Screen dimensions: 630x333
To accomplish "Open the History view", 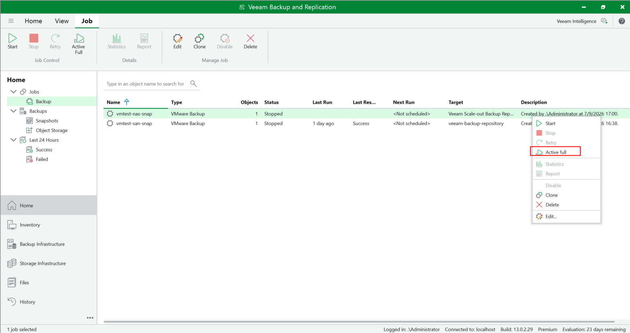I will pos(49,302).
